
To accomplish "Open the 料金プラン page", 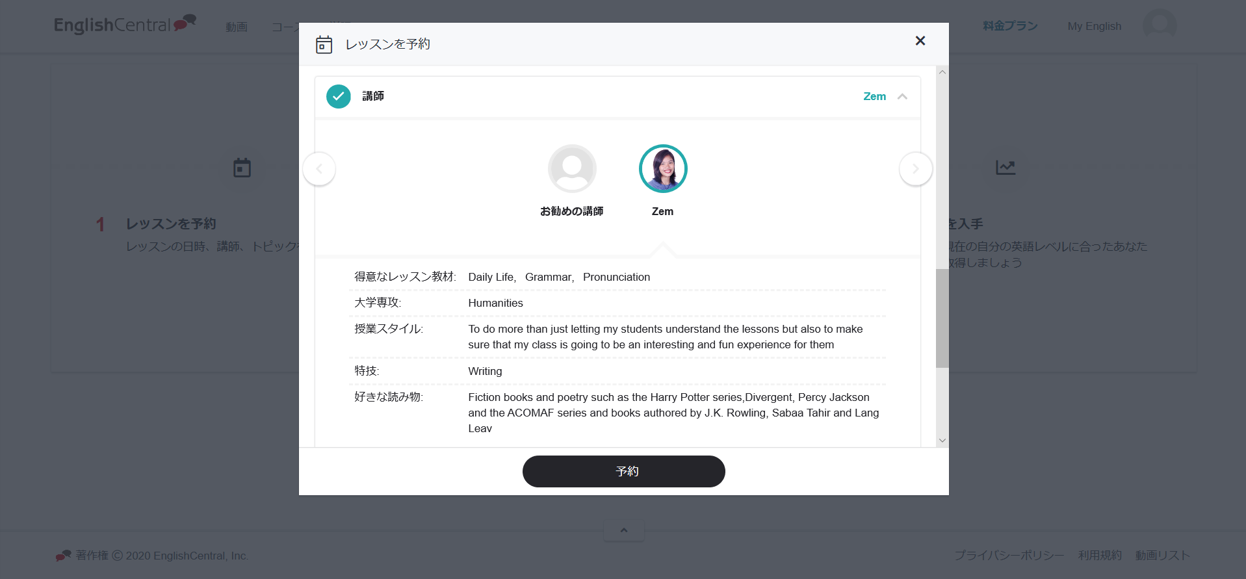I will 1010,26.
